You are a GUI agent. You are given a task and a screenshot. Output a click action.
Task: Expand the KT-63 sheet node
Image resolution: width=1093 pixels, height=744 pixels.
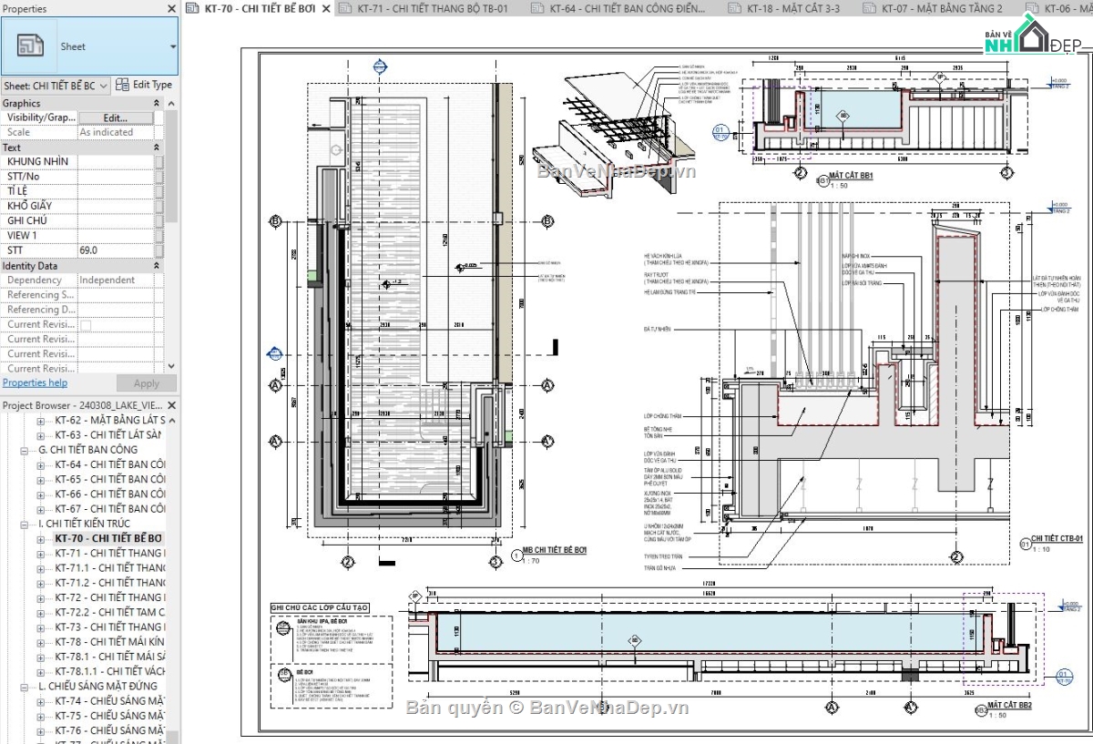click(40, 435)
